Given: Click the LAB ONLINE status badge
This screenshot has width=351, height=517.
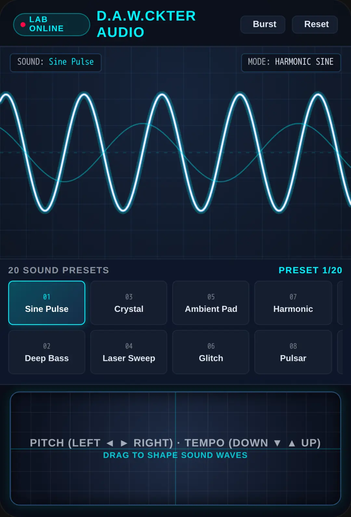Looking at the screenshot, I should coord(52,24).
